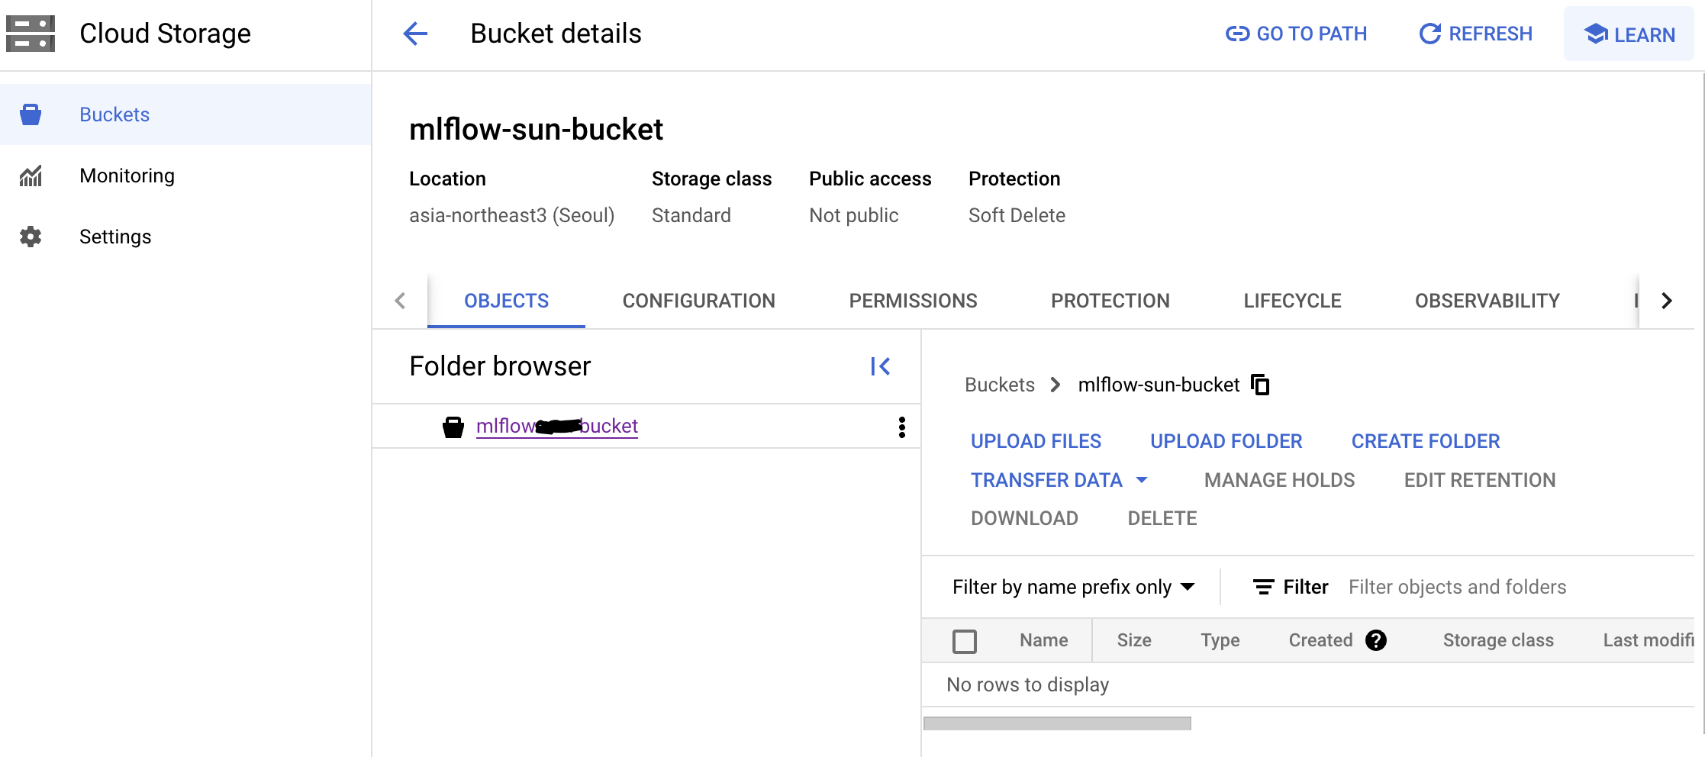
Task: Open the three-dot menu for bucket folder
Action: coord(902,427)
